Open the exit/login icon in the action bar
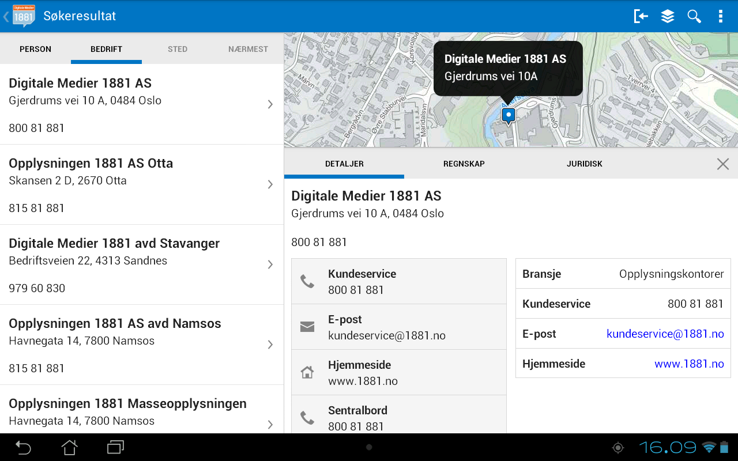The width and height of the screenshot is (738, 461). click(641, 16)
